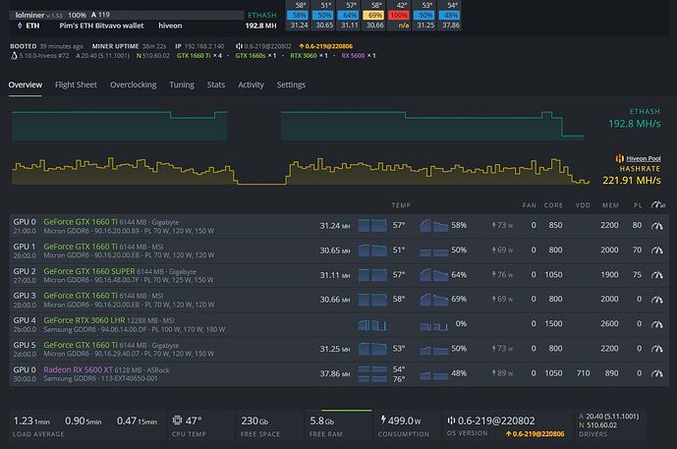This screenshot has height=449, width=677.
Task: Click the yellow pool hashrate chart
Action: click(301, 171)
